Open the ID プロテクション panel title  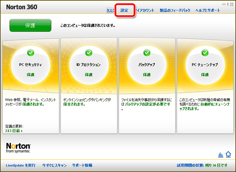click(x=88, y=65)
